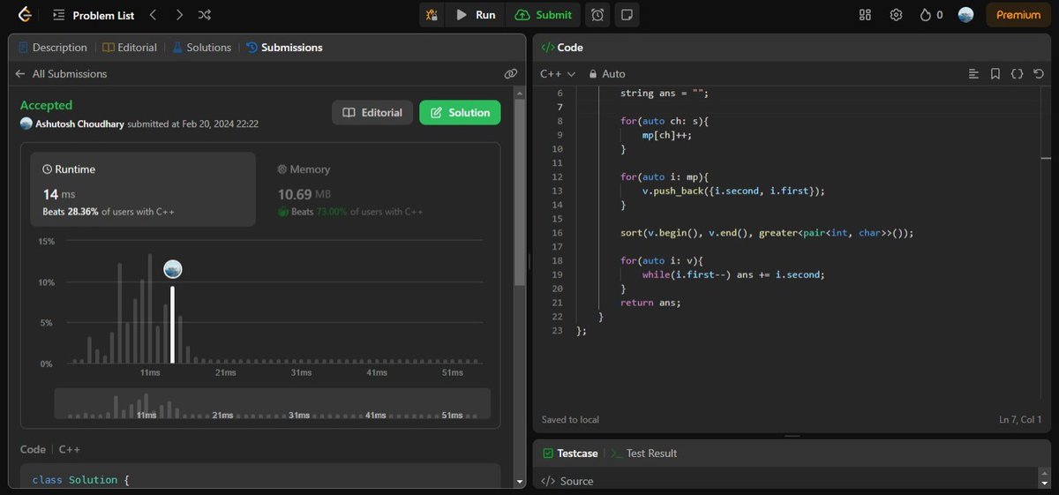Open the sticky notes icon
1059x495 pixels.
(627, 15)
